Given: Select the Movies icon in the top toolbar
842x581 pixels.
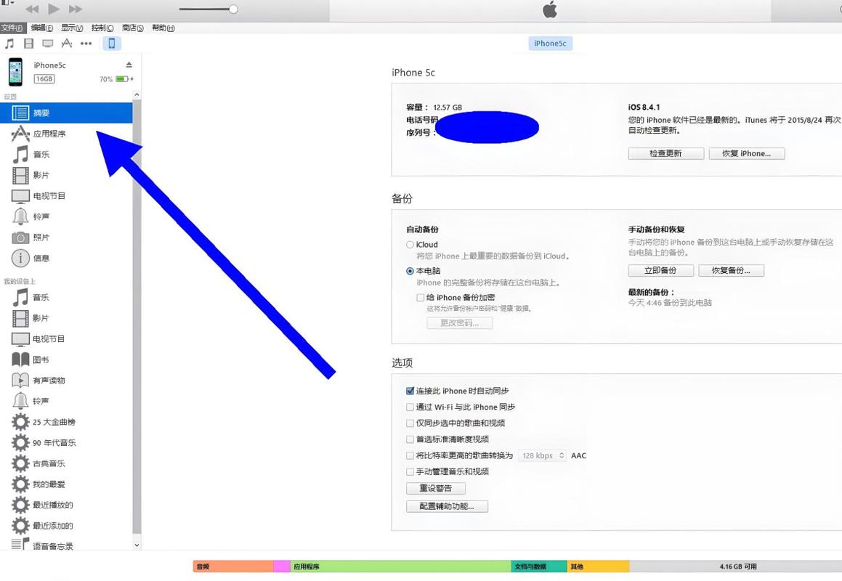Looking at the screenshot, I should coord(28,43).
